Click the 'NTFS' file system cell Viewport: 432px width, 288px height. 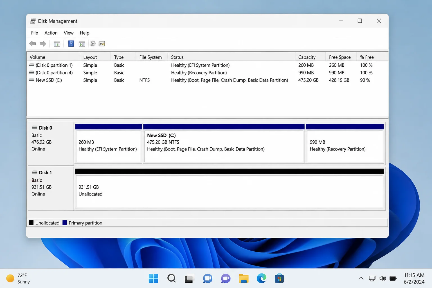(145, 80)
